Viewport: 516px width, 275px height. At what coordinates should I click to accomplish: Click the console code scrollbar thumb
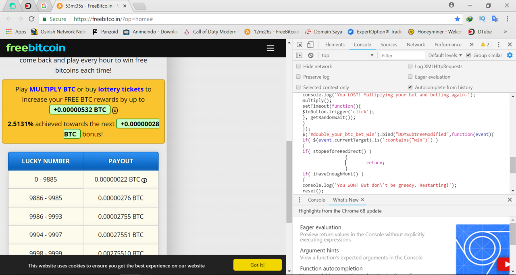[x=513, y=165]
